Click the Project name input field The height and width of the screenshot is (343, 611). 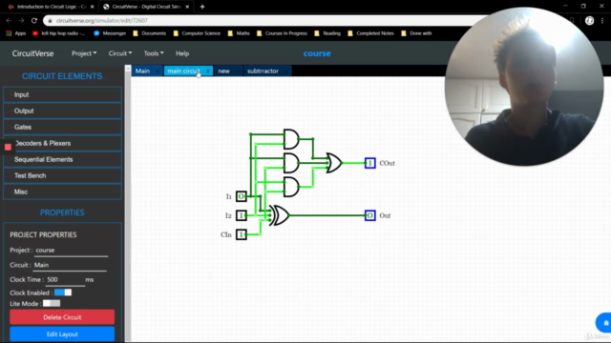coord(71,251)
